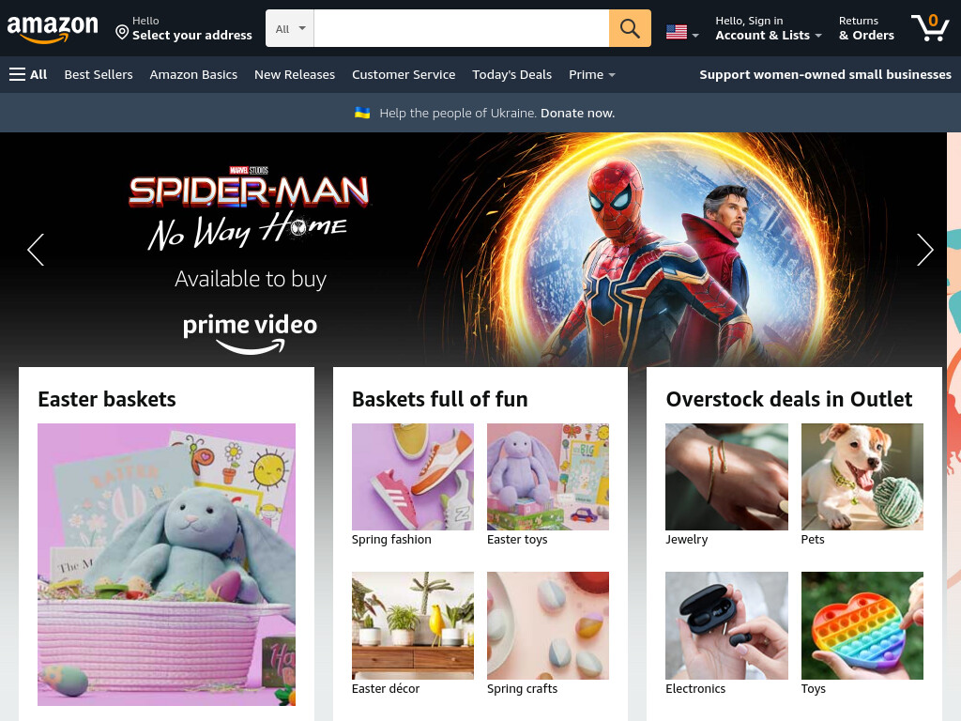
Task: Open the shopping cart icon
Action: [x=930, y=27]
